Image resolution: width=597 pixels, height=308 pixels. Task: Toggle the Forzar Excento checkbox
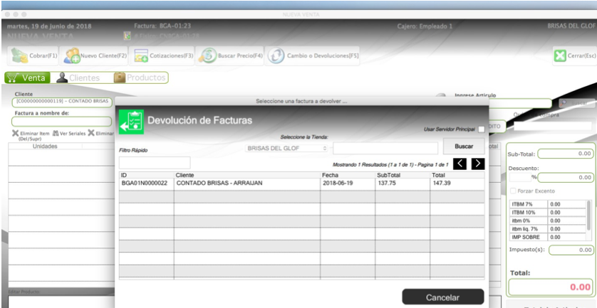(x=513, y=191)
